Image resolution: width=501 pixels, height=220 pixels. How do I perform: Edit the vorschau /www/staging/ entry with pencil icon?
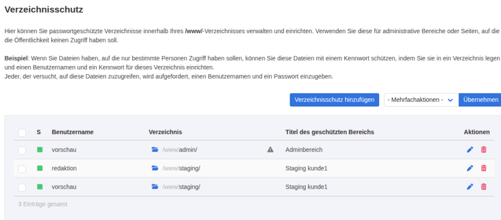pyautogui.click(x=470, y=186)
